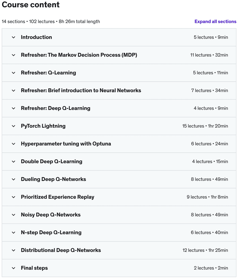Click the Introduction section title
The width and height of the screenshot is (238, 279).
pos(36,37)
